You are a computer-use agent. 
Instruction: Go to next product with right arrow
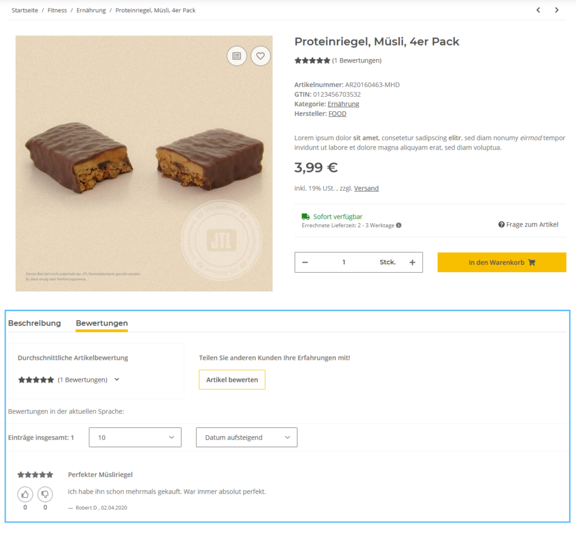click(556, 10)
